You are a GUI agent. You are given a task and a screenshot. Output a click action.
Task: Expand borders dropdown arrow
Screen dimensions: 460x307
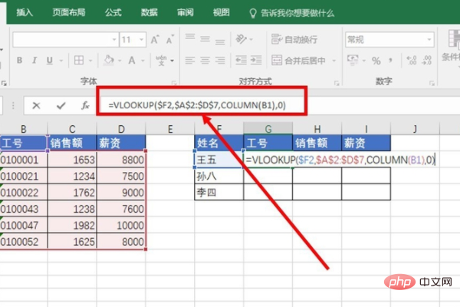pos(90,61)
